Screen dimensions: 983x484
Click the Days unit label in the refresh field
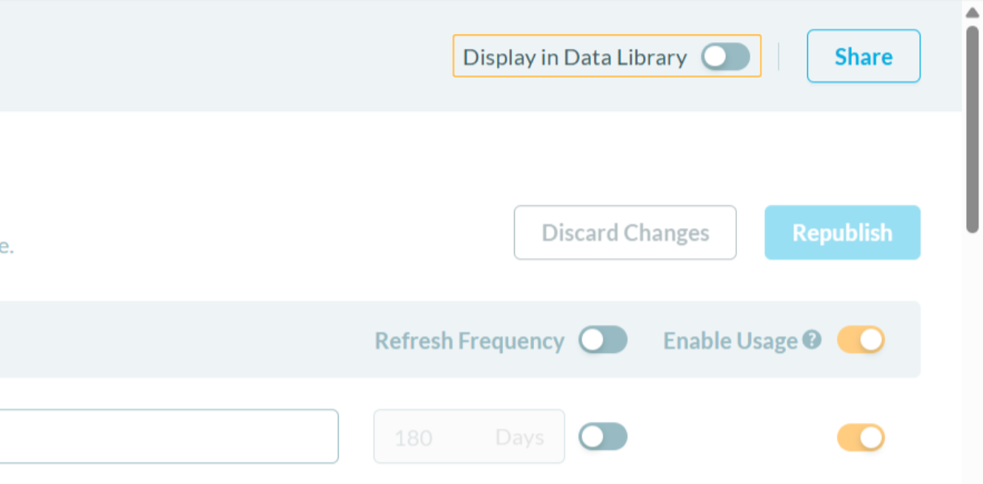click(519, 437)
